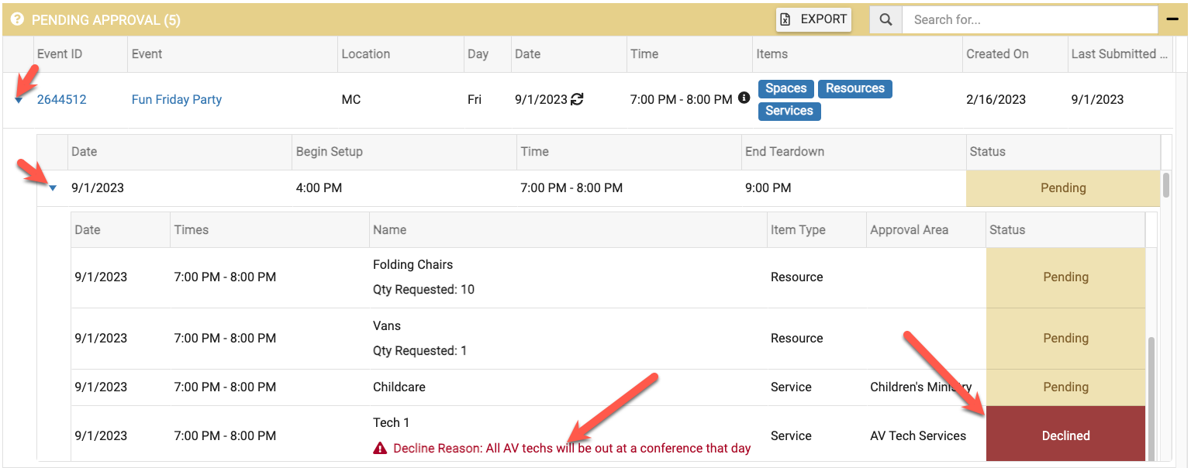Export the pending approval list
The height and width of the screenshot is (468, 1191).
[813, 20]
